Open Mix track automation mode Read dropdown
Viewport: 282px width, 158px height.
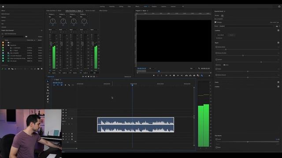click(94, 29)
